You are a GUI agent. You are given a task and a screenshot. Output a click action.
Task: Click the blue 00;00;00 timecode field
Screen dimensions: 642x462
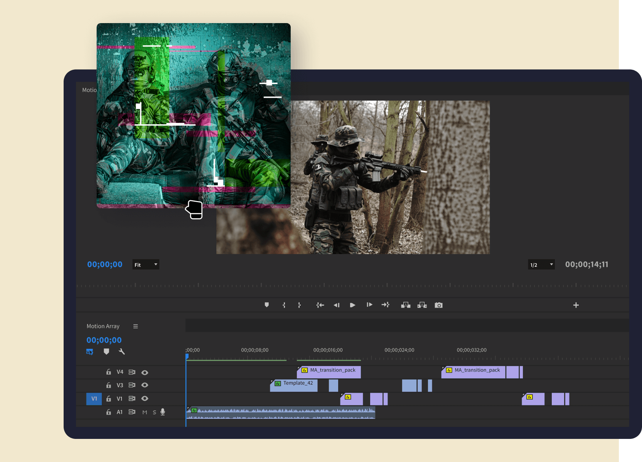click(x=104, y=340)
